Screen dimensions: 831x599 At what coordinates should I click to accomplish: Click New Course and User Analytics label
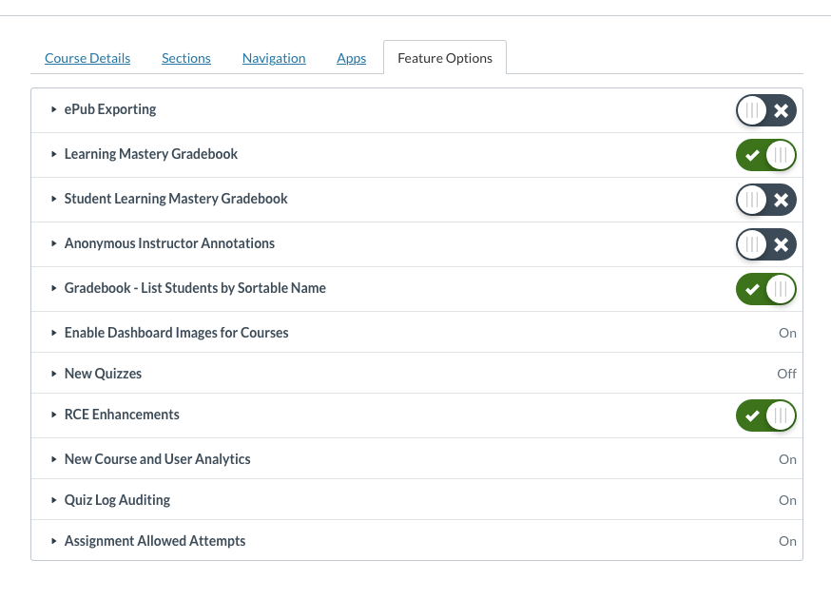point(157,459)
